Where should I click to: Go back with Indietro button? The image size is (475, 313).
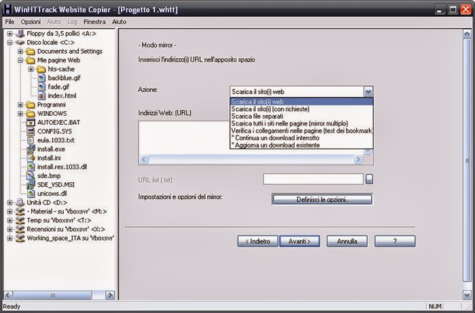(257, 241)
